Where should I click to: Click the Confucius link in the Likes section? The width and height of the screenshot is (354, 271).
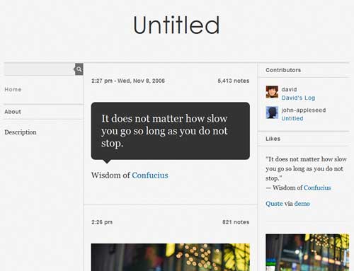click(317, 188)
